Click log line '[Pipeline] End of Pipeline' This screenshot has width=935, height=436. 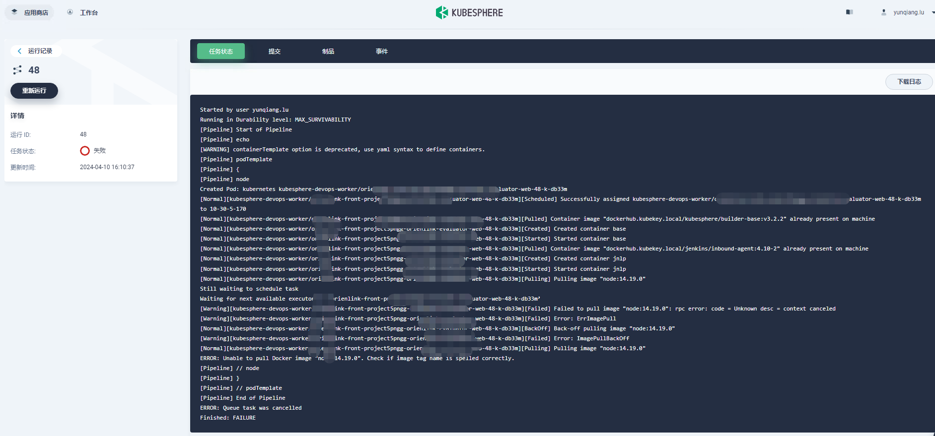click(x=243, y=398)
